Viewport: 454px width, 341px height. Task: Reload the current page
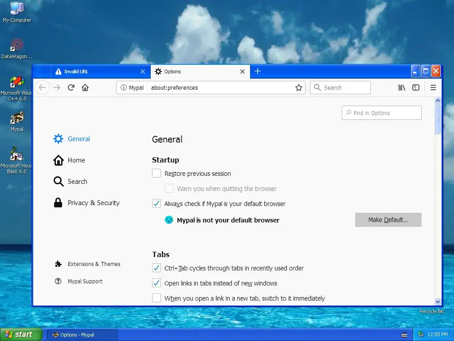71,87
